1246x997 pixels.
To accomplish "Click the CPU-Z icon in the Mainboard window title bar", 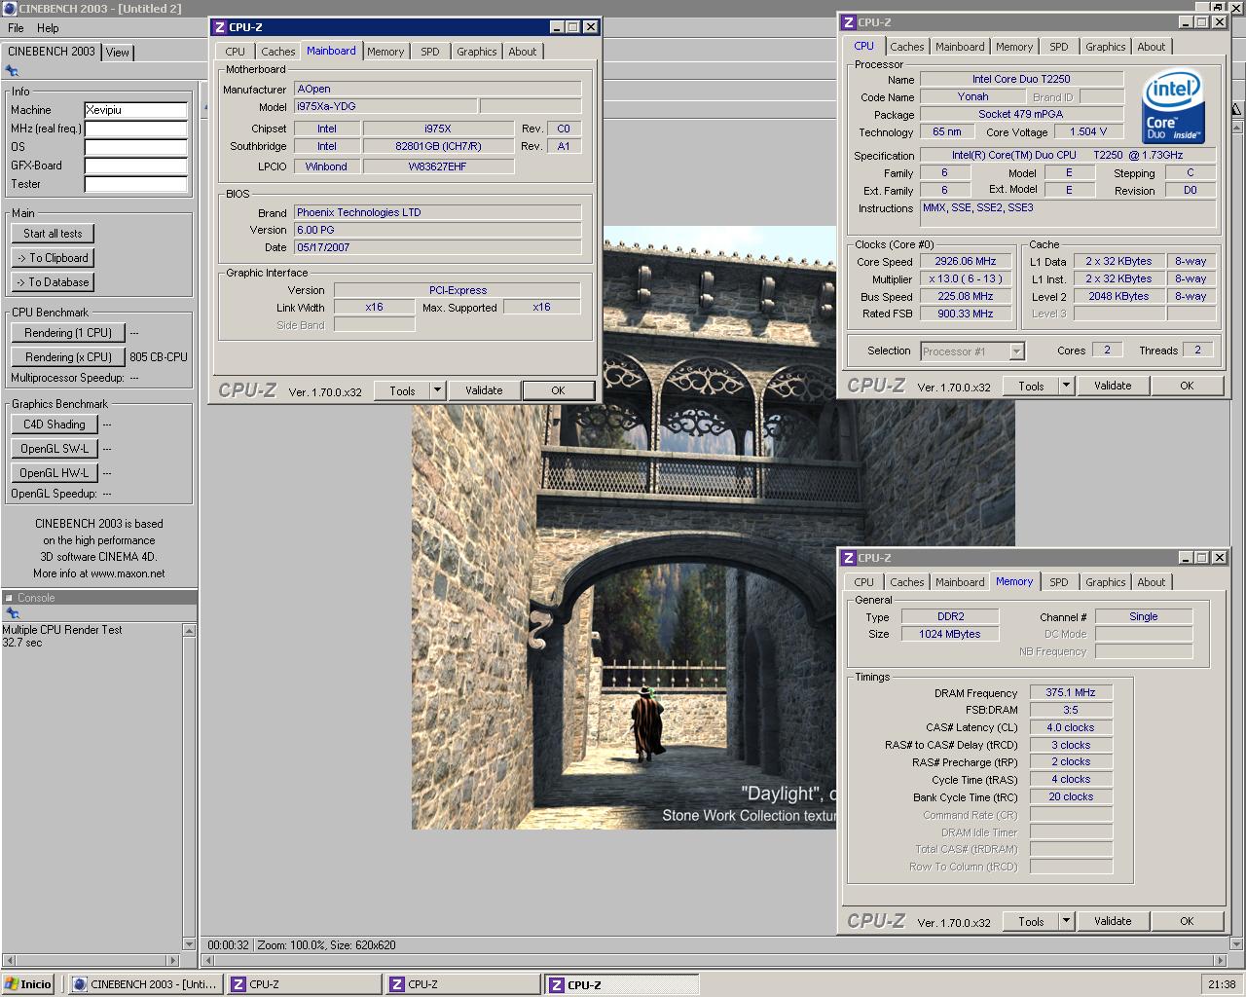I will pyautogui.click(x=220, y=27).
